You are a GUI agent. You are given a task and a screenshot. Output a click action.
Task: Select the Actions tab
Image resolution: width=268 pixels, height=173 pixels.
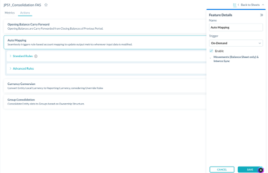point(25,13)
